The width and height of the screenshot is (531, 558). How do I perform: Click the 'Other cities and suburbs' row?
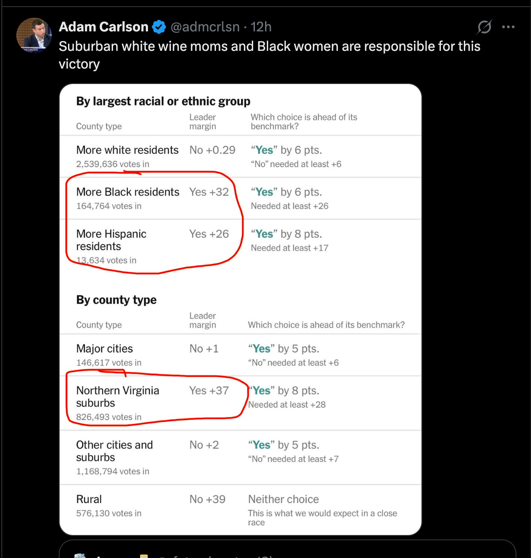(114, 451)
